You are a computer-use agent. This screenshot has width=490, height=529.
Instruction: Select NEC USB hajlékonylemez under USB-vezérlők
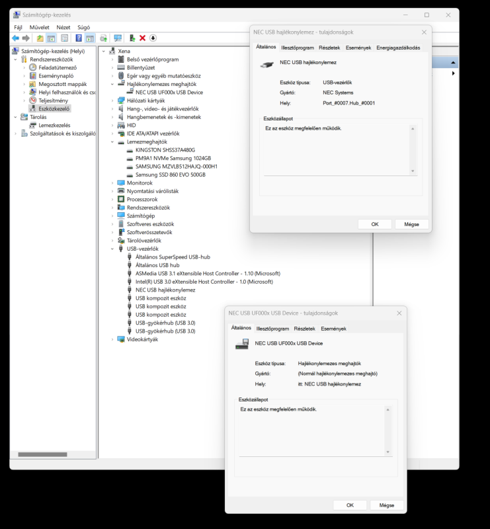pos(165,290)
